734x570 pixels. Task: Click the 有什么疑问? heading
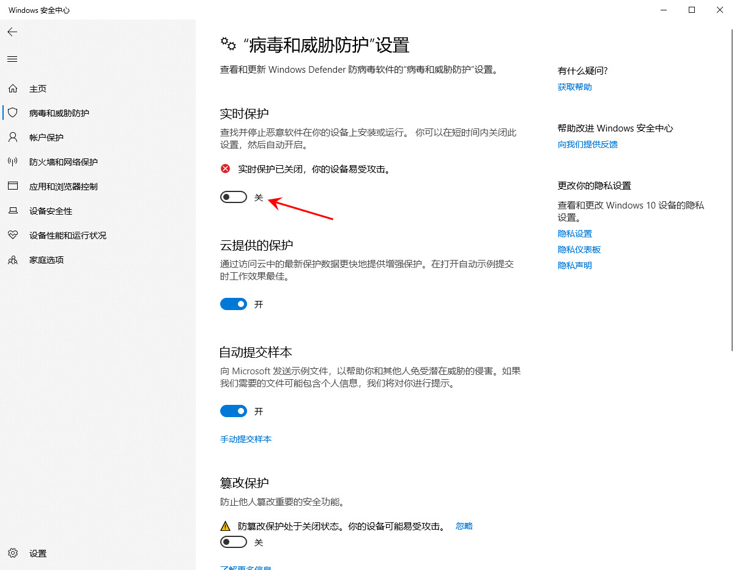583,71
